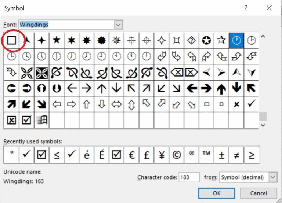This screenshot has height=203, width=282.
Task: Pick the waving Windows logo symbol
Action: [41, 120]
